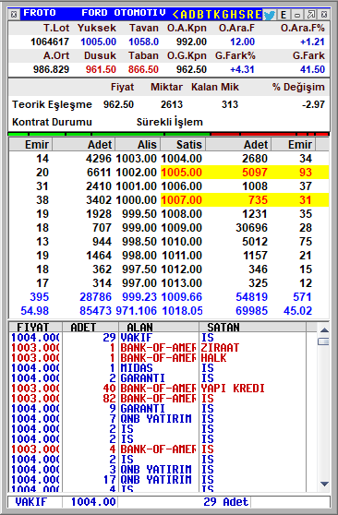This screenshot has width=338, height=515.
Task: Click the bid quantity 6611
Action: click(x=99, y=173)
